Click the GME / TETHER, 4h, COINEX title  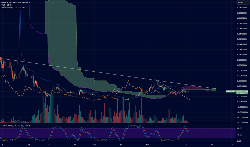pos(16,2)
